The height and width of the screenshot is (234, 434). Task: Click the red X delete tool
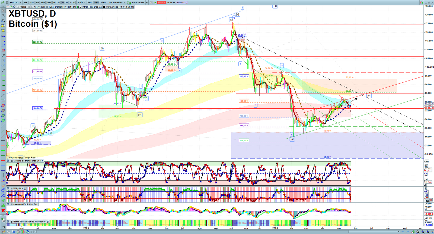tap(3, 210)
